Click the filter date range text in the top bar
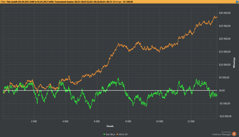The height and width of the screenshot is (137, 239). [x=30, y=2]
